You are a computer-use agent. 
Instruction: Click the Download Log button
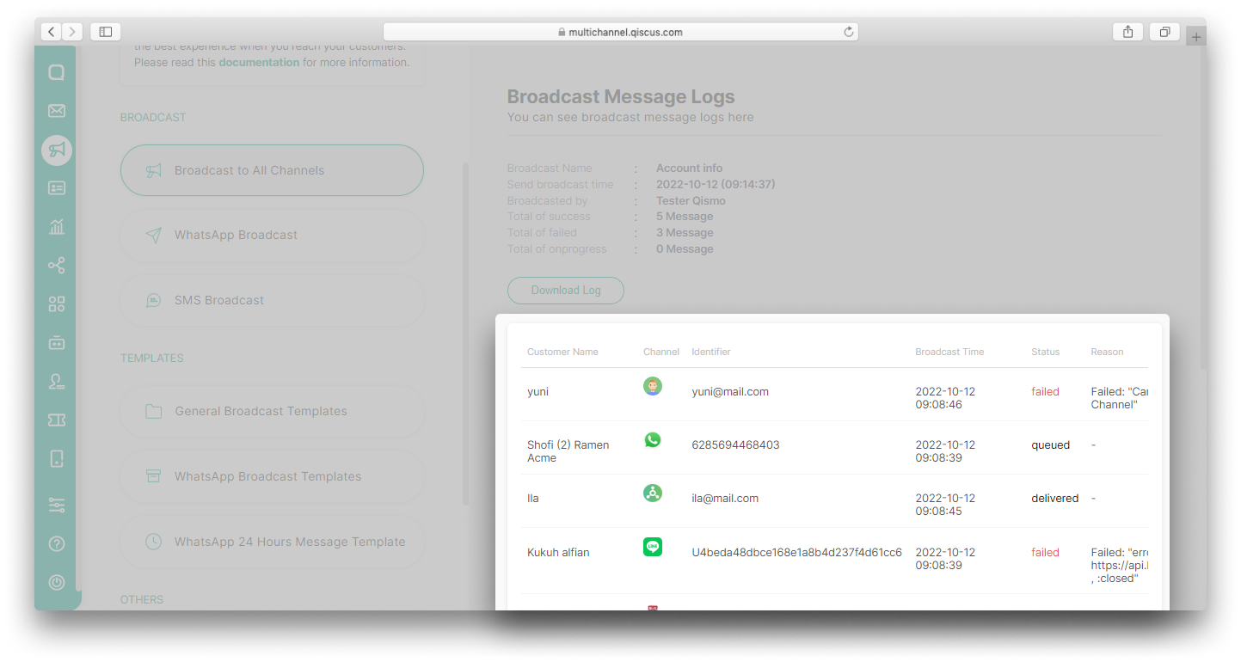(x=565, y=291)
